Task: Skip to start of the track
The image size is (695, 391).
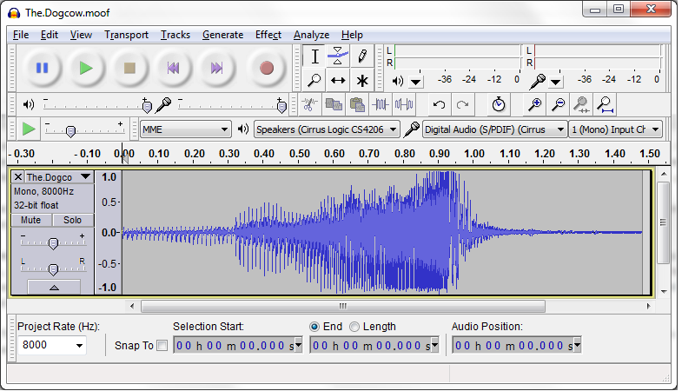Action: coord(173,68)
